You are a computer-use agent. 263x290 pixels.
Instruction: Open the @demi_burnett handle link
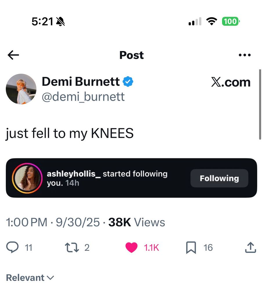pyautogui.click(x=83, y=97)
